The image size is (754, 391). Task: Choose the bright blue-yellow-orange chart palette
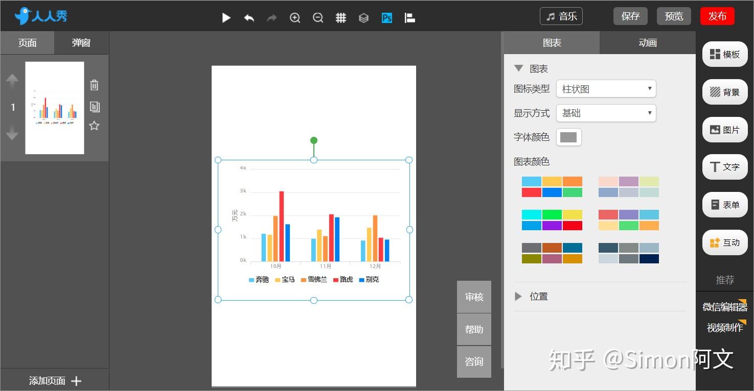pyautogui.click(x=552, y=187)
